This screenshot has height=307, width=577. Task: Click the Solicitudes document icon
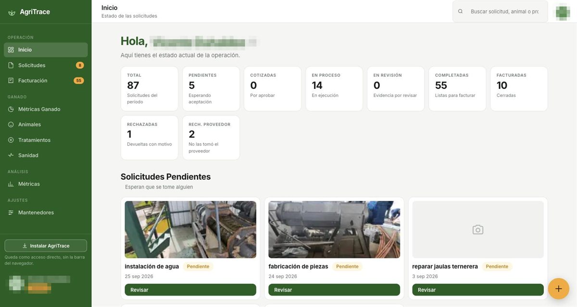point(11,65)
